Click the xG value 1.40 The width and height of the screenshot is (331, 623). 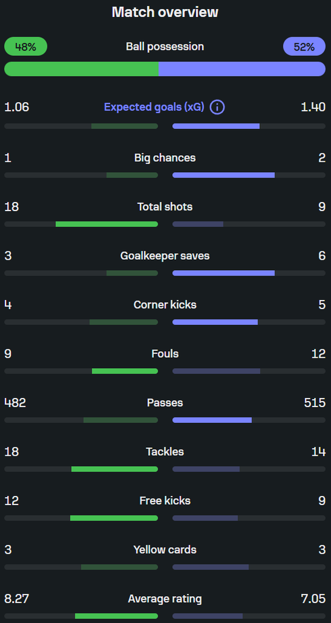tap(313, 107)
